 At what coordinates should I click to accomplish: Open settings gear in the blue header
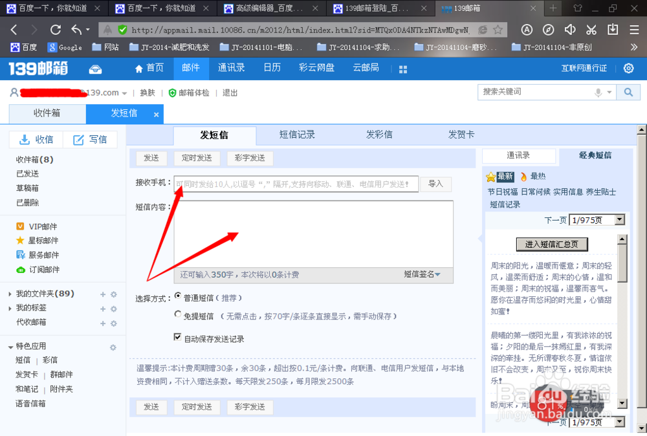coord(628,68)
